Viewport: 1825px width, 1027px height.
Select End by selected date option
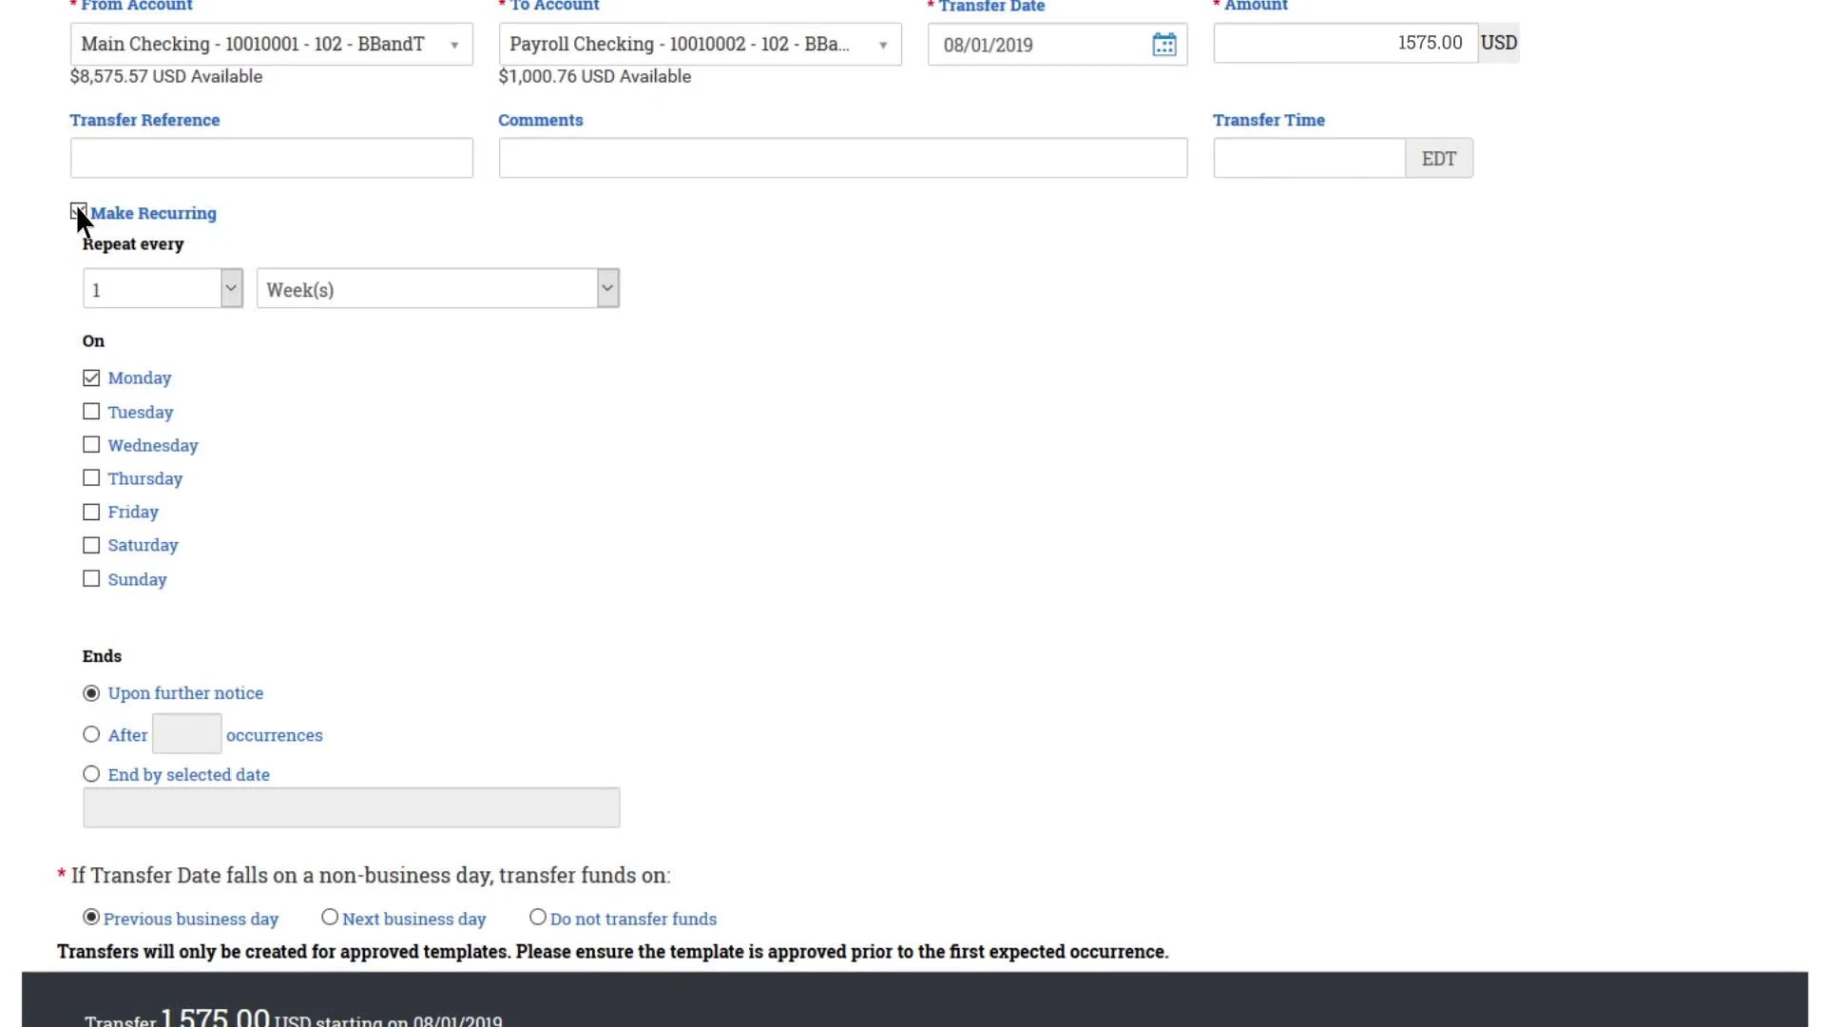91,775
